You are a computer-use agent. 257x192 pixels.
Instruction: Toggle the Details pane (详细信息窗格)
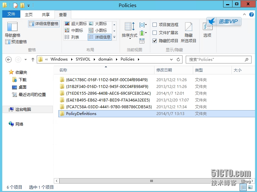[44, 24]
